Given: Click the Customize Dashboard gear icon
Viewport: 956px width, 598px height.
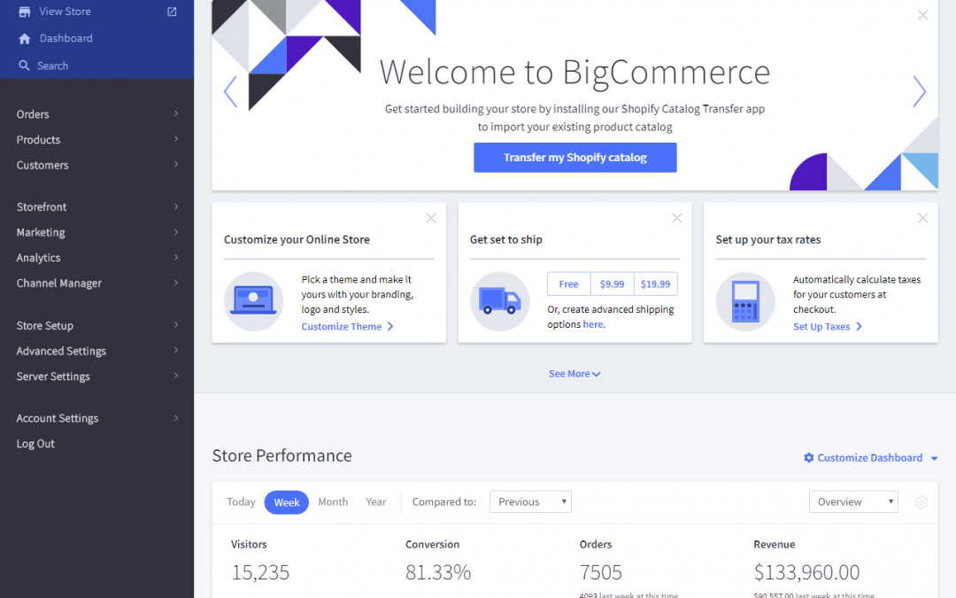Looking at the screenshot, I should click(808, 458).
